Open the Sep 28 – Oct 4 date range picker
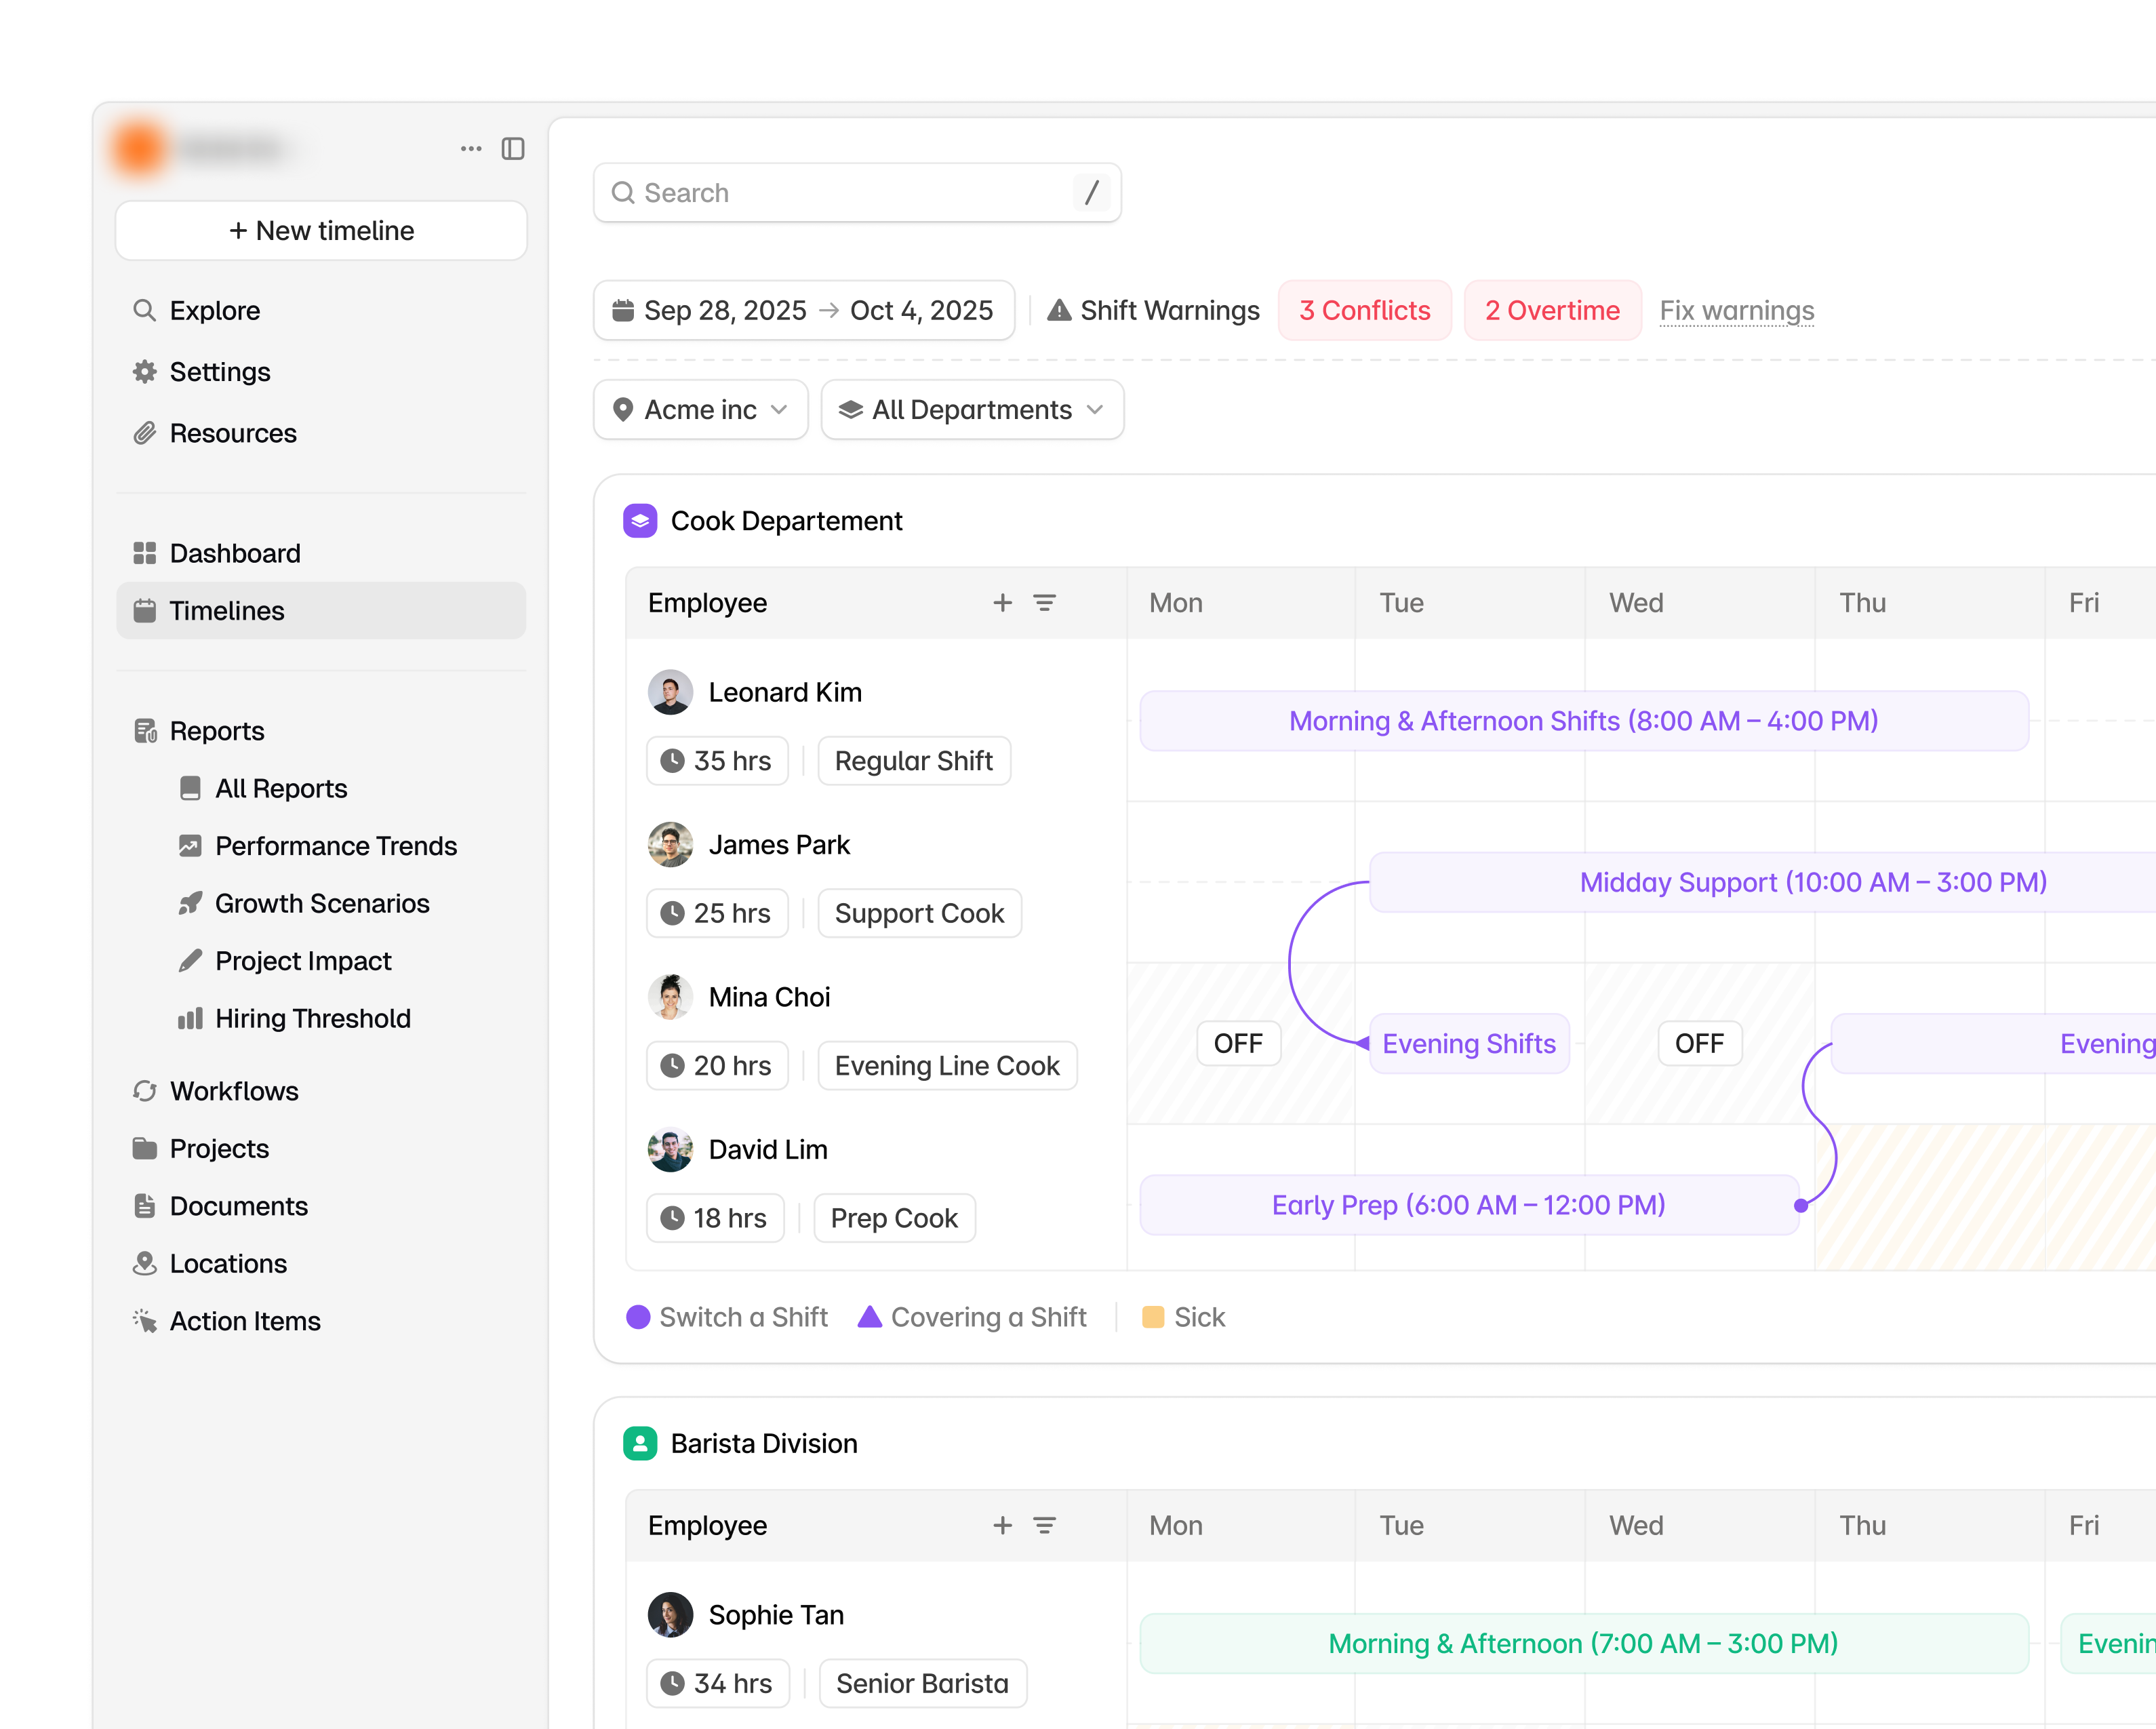 803,311
